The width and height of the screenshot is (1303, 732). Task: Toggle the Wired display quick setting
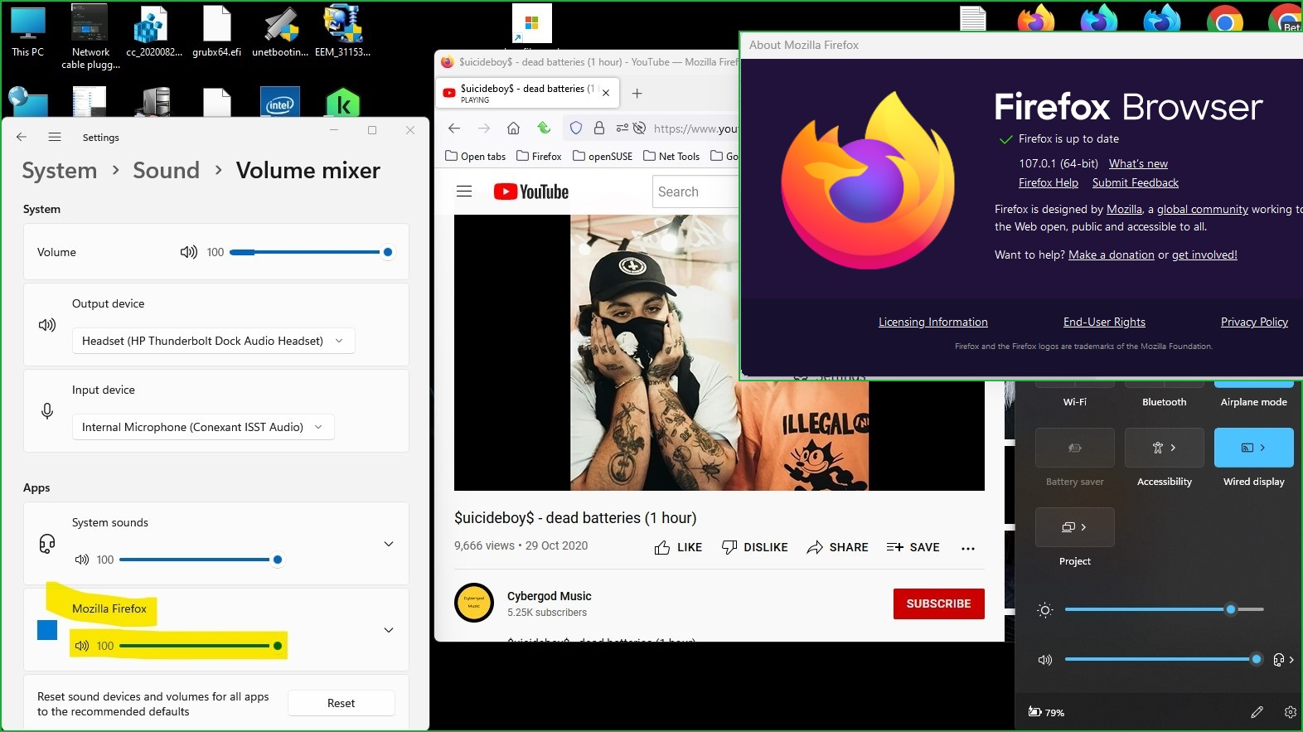pyautogui.click(x=1253, y=448)
